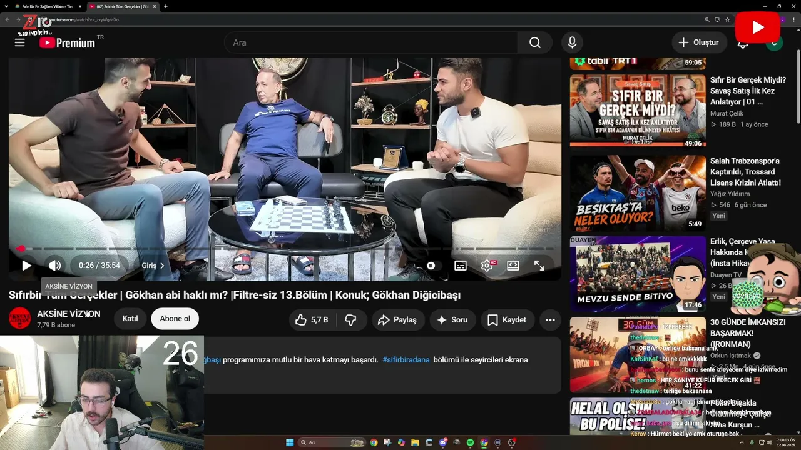Show hidden system tray icons
Viewport: 801px width, 450px height.
(x=743, y=442)
